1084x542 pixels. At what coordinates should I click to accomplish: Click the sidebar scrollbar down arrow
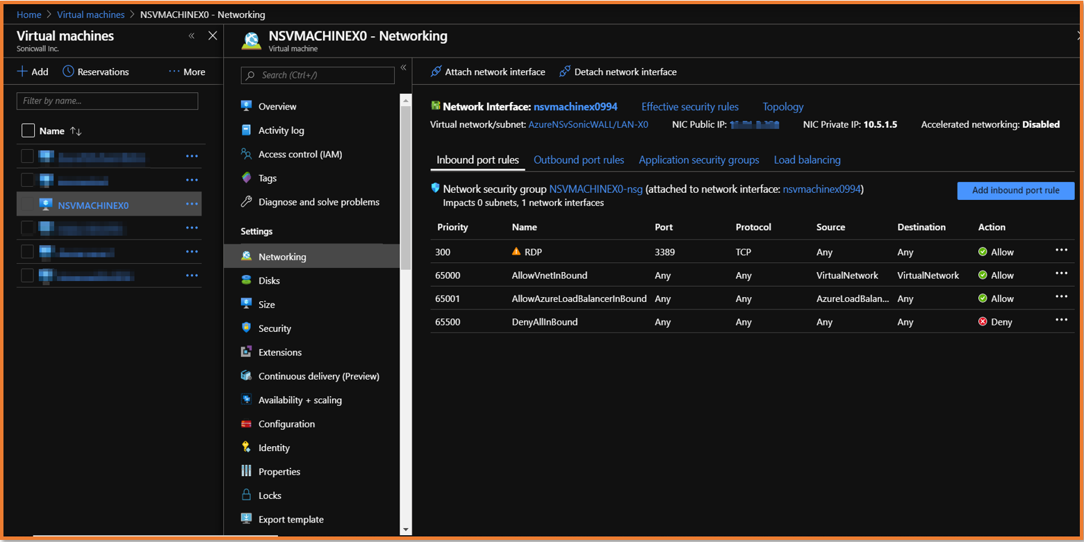point(406,530)
